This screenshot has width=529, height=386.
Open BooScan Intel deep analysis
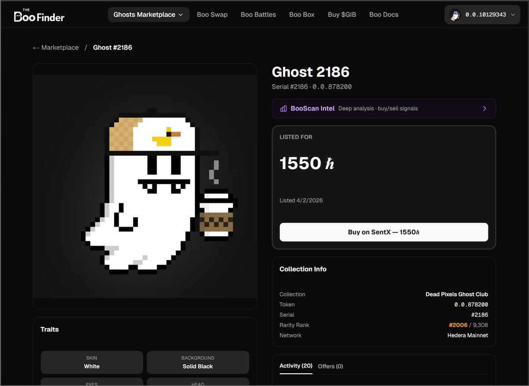click(x=384, y=108)
